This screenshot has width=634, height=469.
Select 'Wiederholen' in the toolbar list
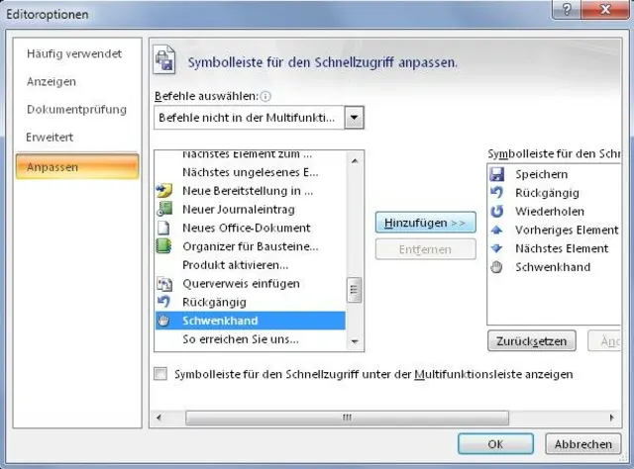point(555,212)
